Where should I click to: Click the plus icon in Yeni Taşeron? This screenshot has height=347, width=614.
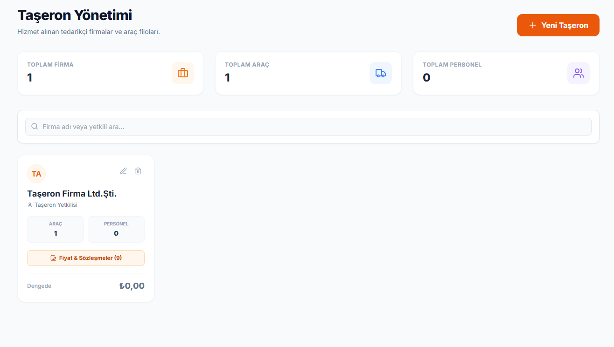pyautogui.click(x=532, y=25)
